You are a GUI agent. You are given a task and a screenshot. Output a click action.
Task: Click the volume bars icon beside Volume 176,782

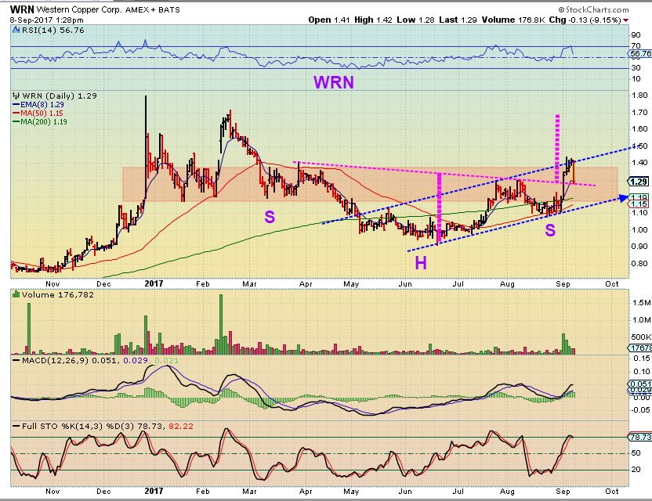coord(16,294)
